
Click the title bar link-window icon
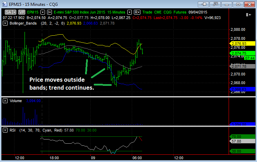[215, 4]
